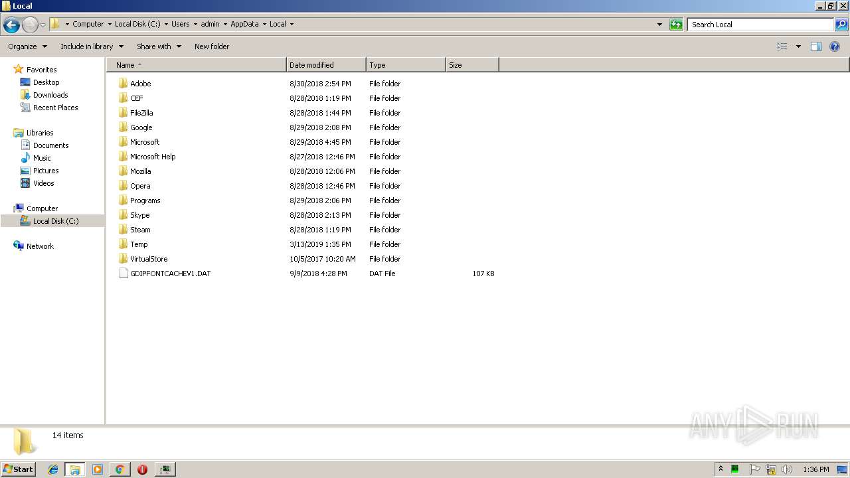Click in the Search Local field
The height and width of the screenshot is (478, 850).
(760, 25)
